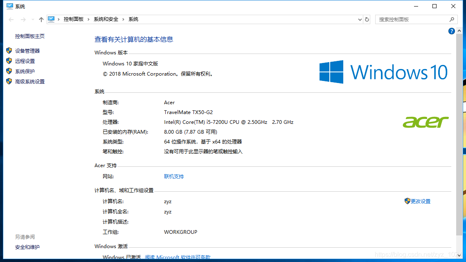This screenshot has height=262, width=466.
Task: Select 系统和安全 breadcrumb in address bar
Action: tap(106, 19)
